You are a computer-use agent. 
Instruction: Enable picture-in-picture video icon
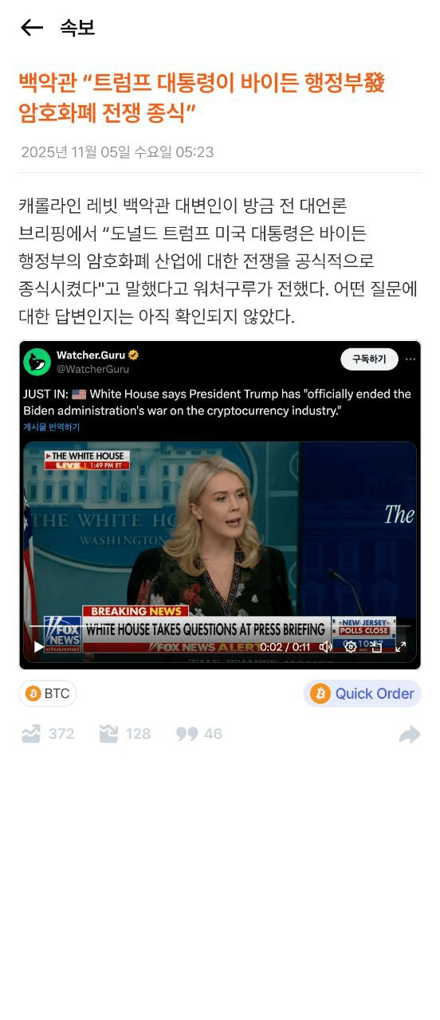tap(376, 646)
